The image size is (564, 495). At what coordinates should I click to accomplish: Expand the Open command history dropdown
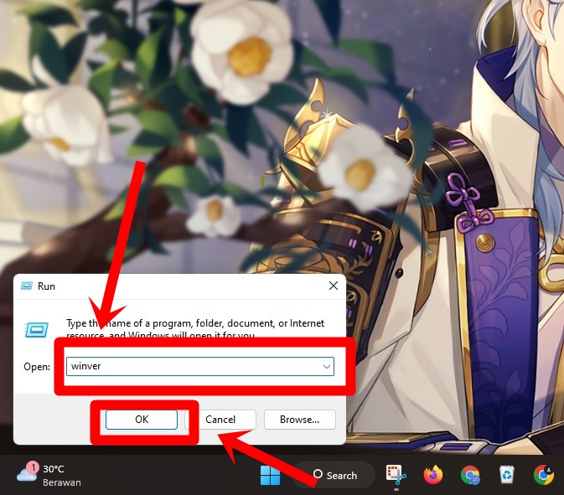[327, 367]
